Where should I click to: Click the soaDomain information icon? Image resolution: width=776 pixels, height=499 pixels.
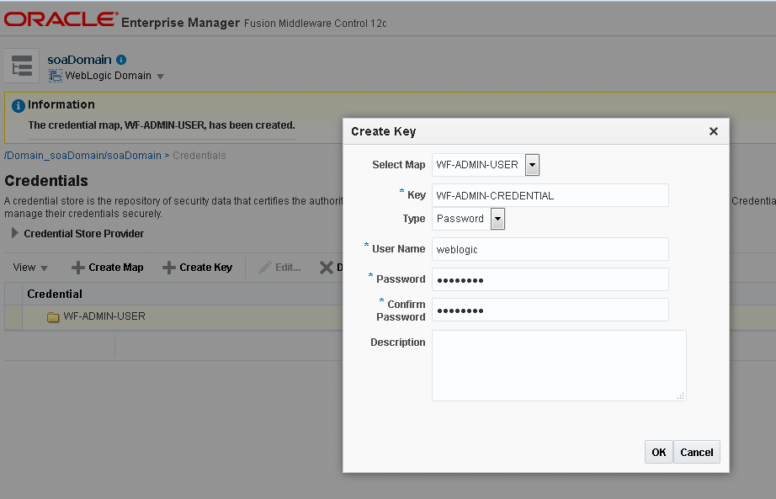click(x=121, y=60)
